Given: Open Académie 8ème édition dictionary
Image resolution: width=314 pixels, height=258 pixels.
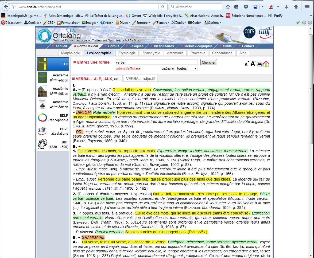Looking at the screenshot, I should point(53,91).
